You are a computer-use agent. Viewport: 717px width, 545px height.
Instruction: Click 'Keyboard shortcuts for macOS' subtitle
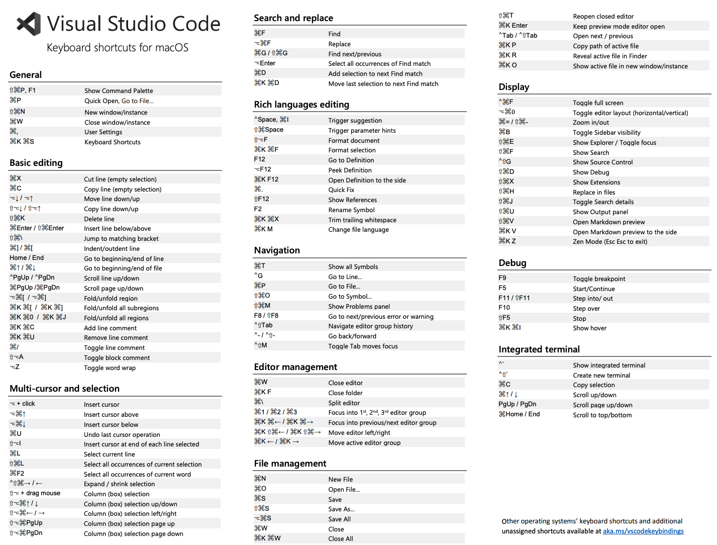pos(118,48)
